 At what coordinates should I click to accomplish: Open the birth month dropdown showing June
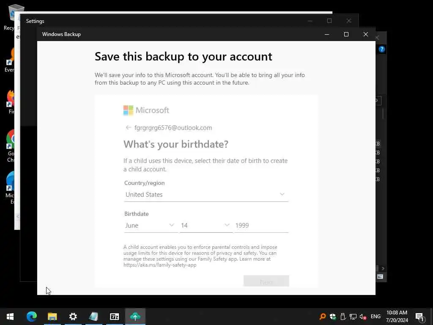(151, 226)
